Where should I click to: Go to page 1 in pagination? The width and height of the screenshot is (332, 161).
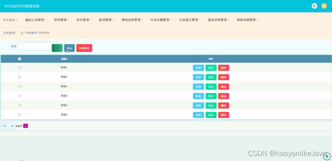tap(25, 126)
